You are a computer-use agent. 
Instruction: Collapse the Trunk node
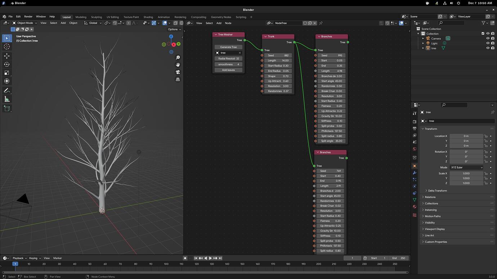tap(265, 37)
